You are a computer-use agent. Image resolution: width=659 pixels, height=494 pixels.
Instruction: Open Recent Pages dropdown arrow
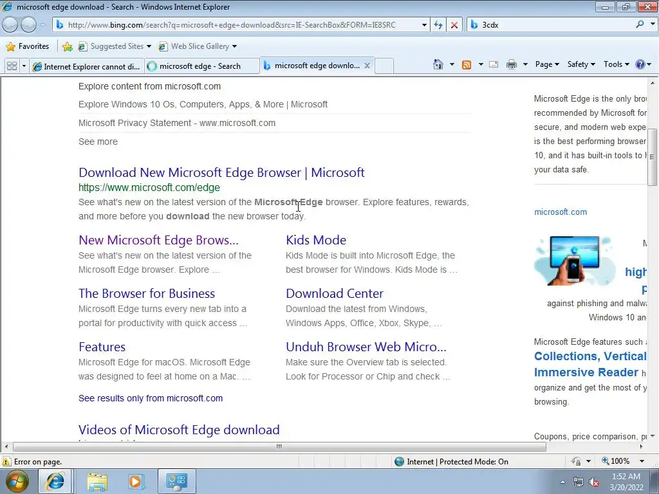pyautogui.click(x=42, y=25)
